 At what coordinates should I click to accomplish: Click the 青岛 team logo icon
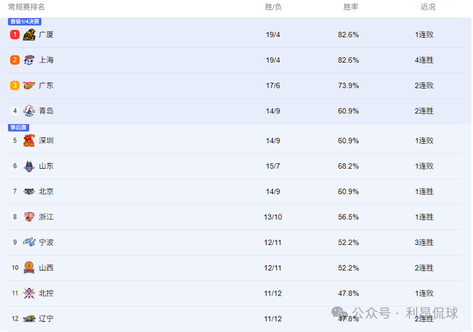click(29, 111)
